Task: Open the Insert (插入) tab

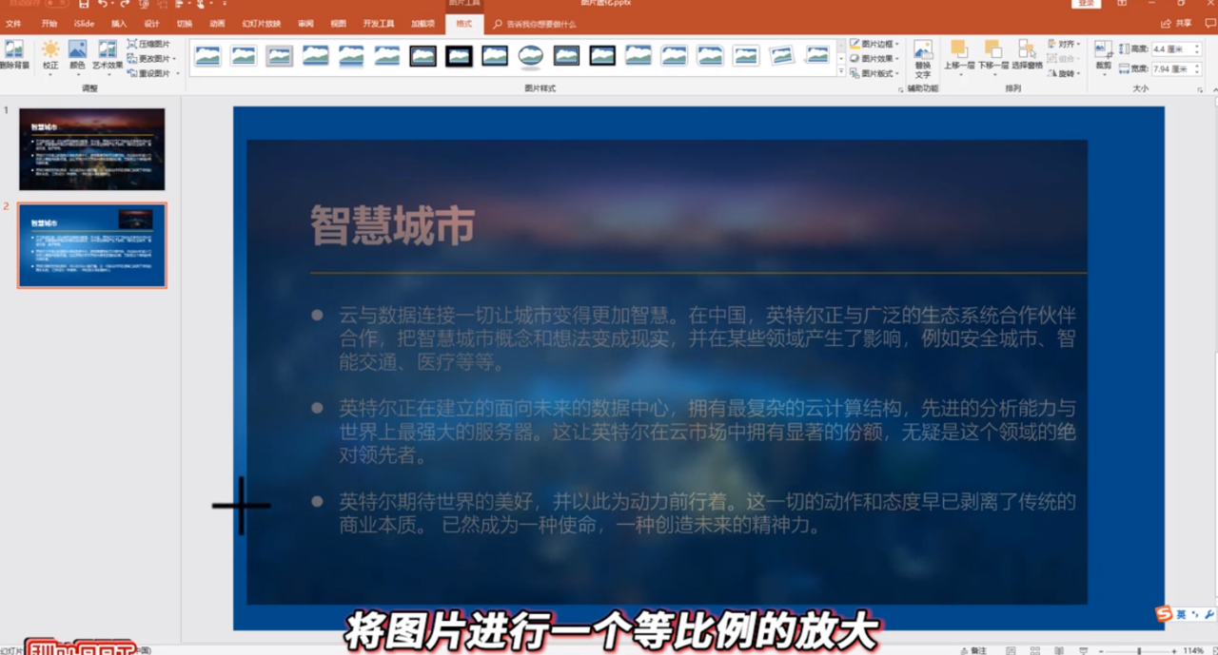Action: [119, 24]
